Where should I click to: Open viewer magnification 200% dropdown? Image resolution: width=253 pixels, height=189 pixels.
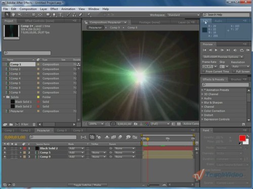[96, 124]
